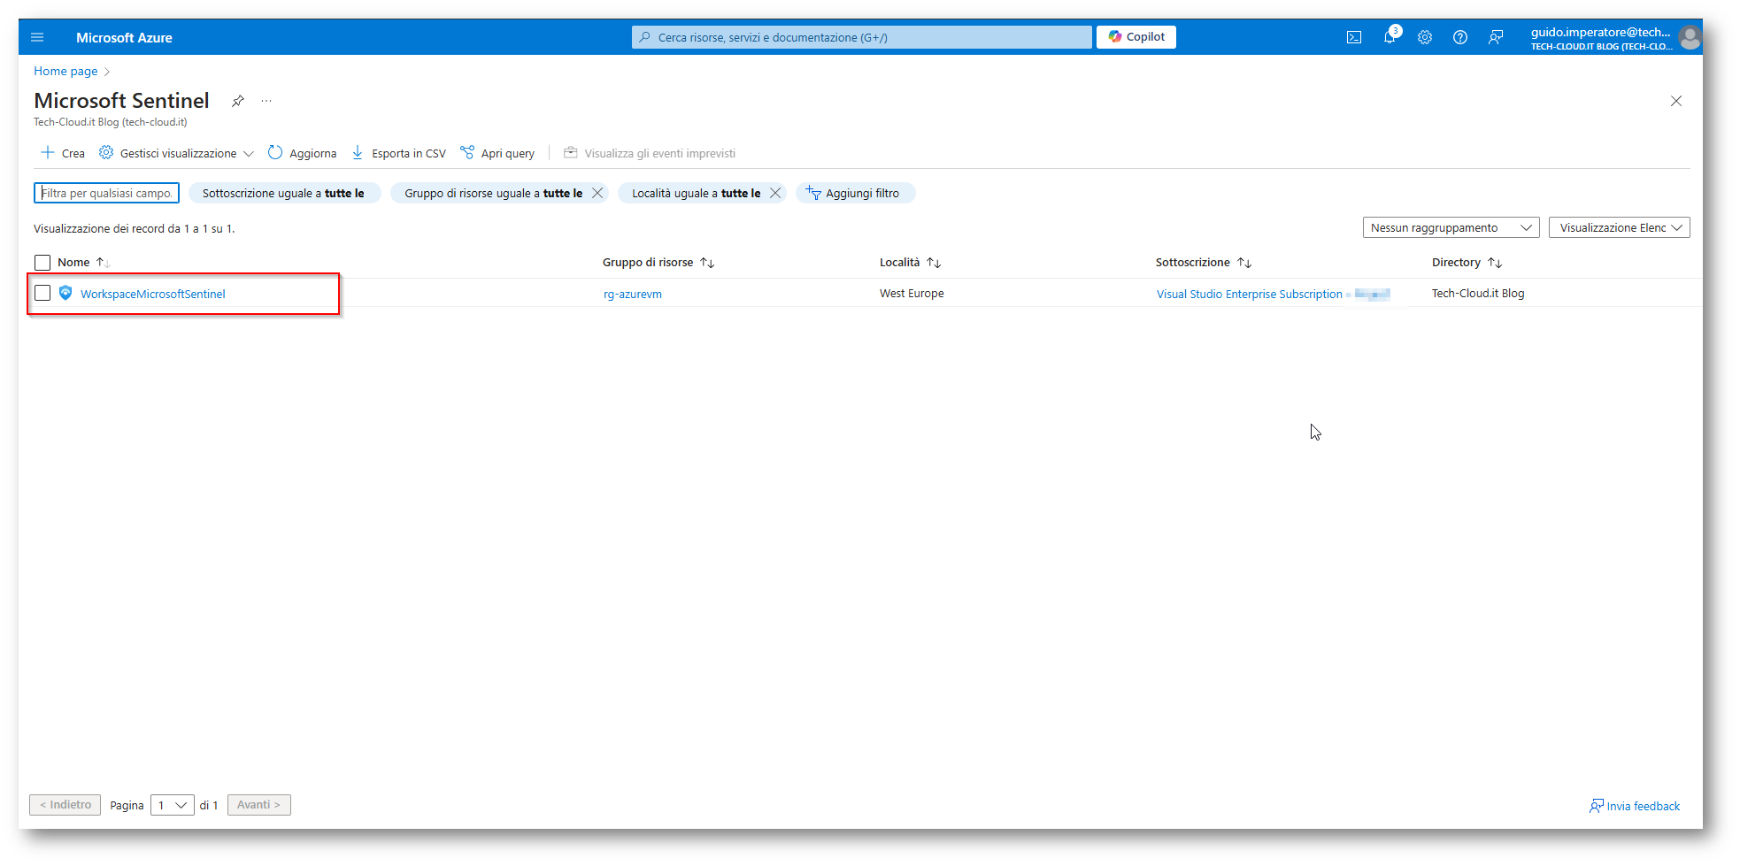Check the WorkspaceMicrosoftSentinel row checkbox
Viewport: 1740px width, 866px height.
click(x=42, y=293)
